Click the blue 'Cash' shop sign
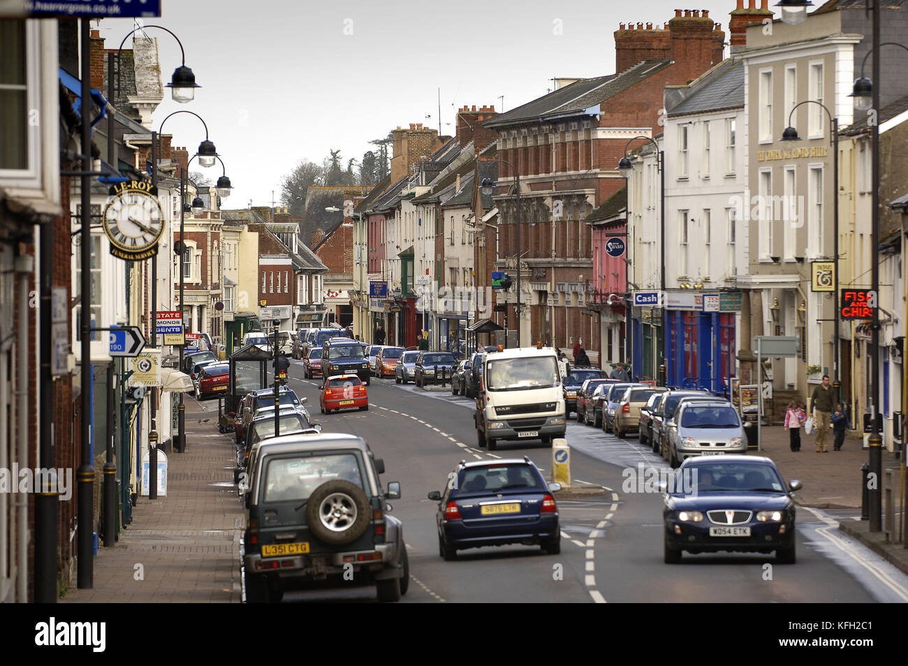 pos(646,298)
